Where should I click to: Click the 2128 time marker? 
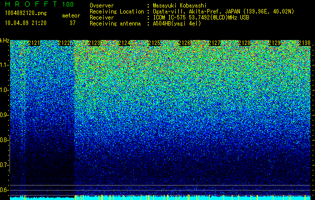click(x=244, y=43)
